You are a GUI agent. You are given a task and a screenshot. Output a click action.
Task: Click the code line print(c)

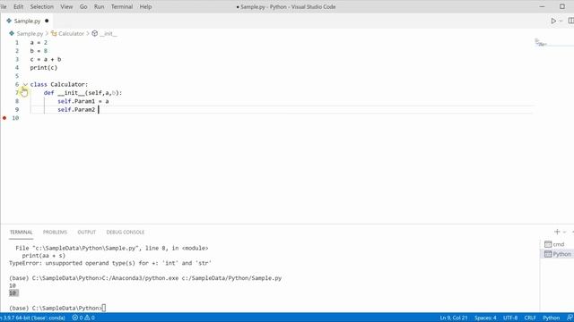44,68
